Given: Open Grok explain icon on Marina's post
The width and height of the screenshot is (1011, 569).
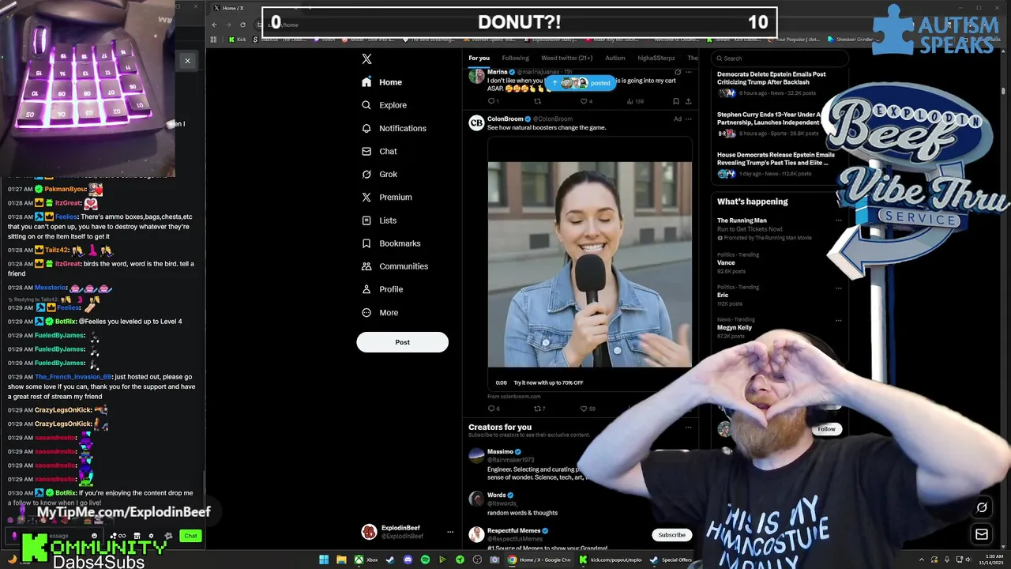Looking at the screenshot, I should (677, 72).
